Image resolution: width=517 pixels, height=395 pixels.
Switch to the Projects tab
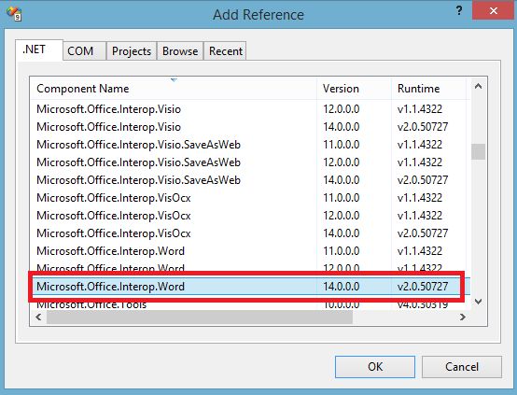coord(132,51)
